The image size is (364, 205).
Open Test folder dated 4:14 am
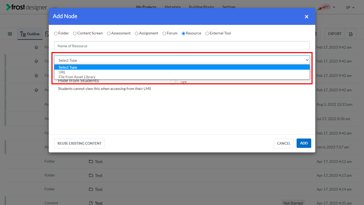(x=99, y=189)
